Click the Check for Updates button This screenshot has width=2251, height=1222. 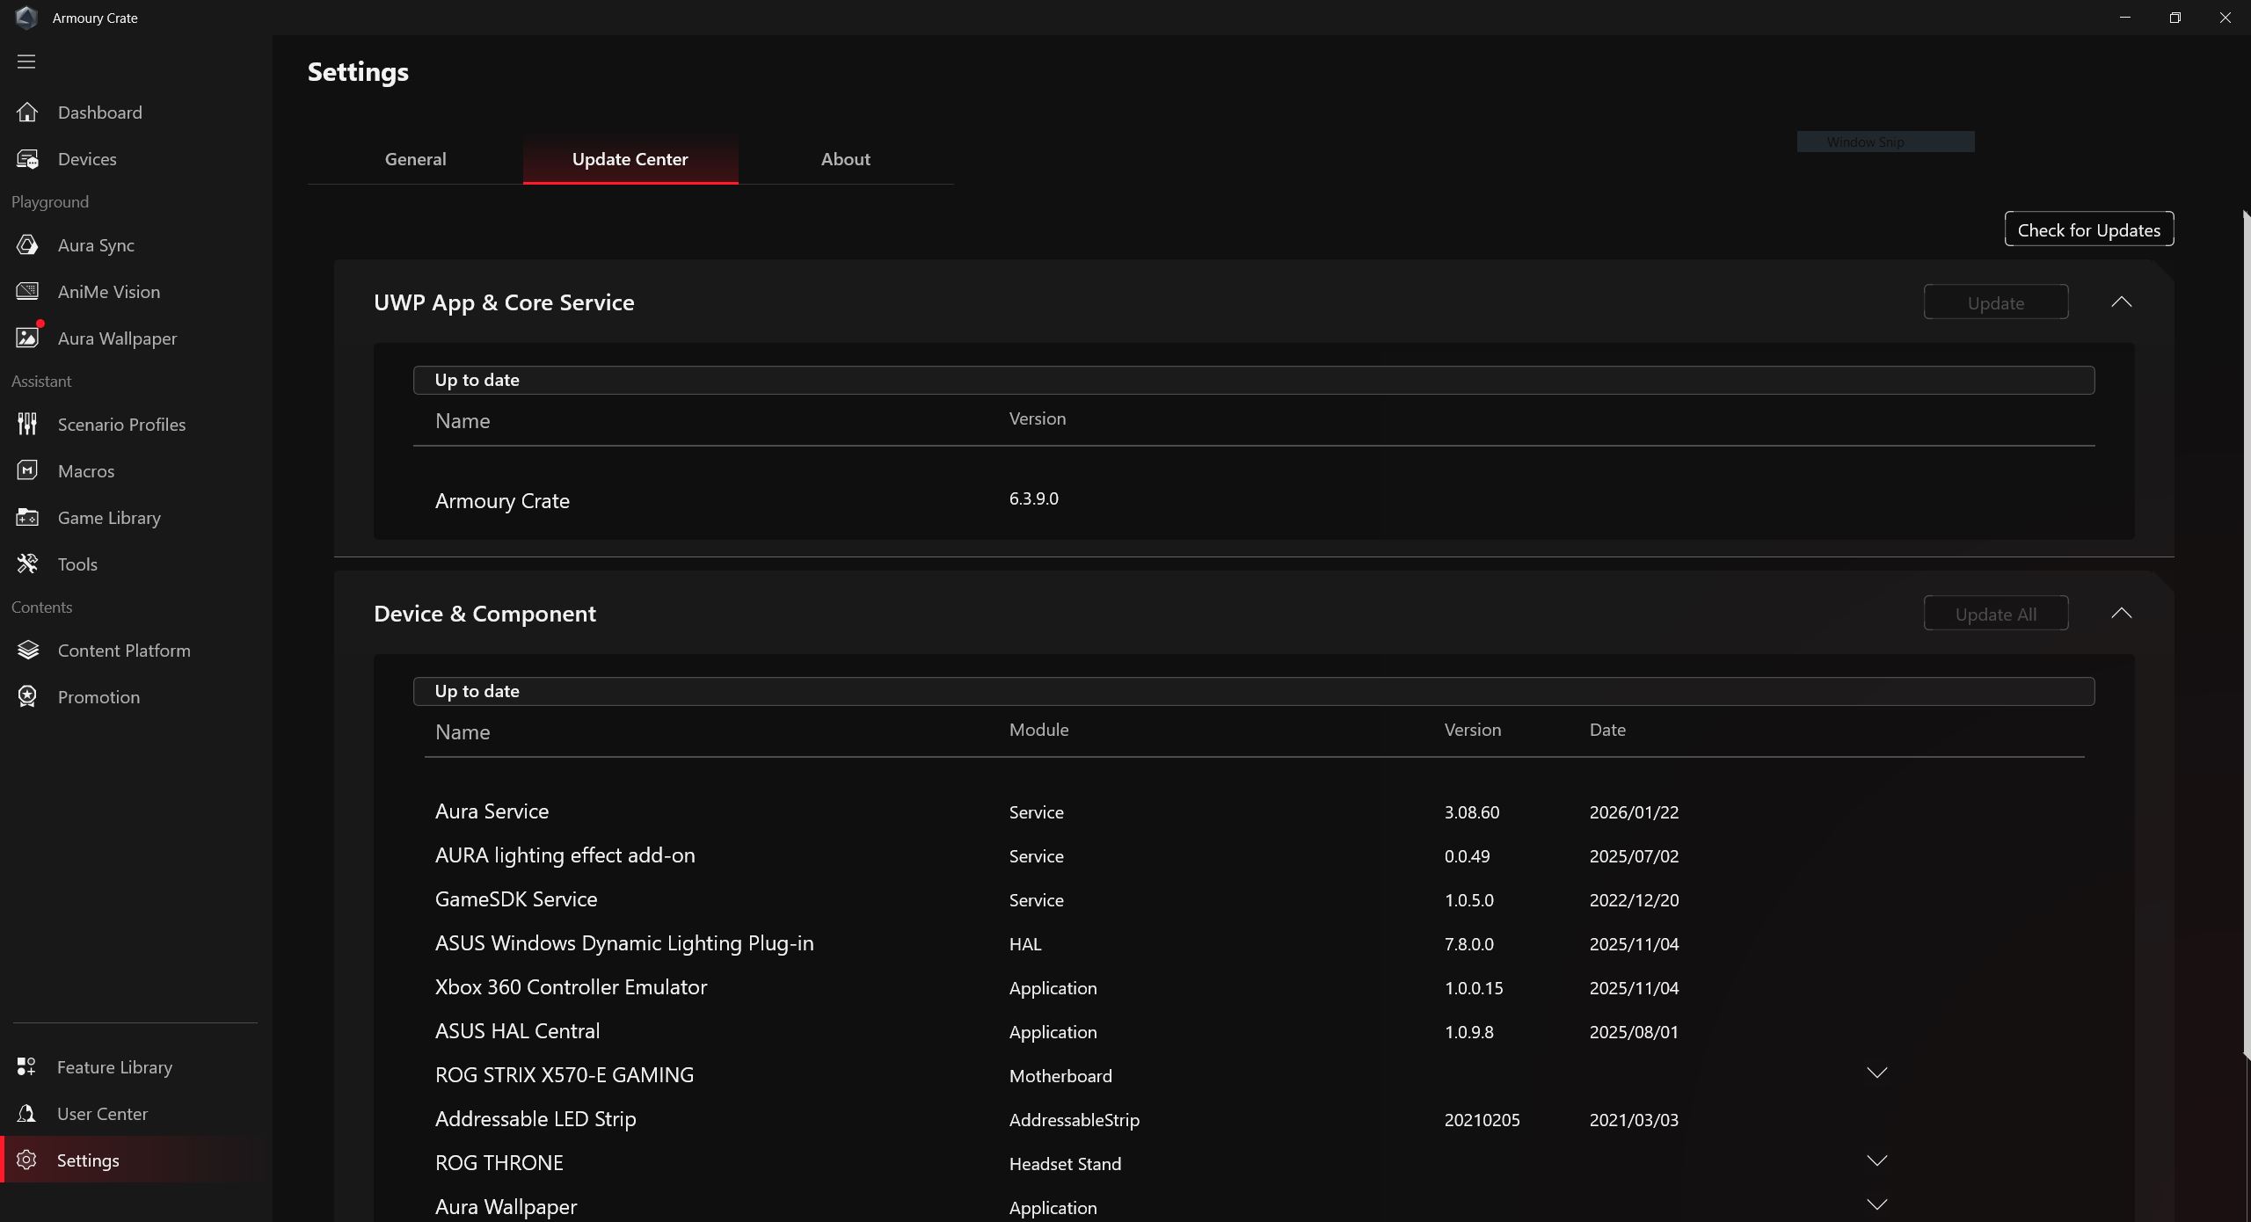(2089, 229)
